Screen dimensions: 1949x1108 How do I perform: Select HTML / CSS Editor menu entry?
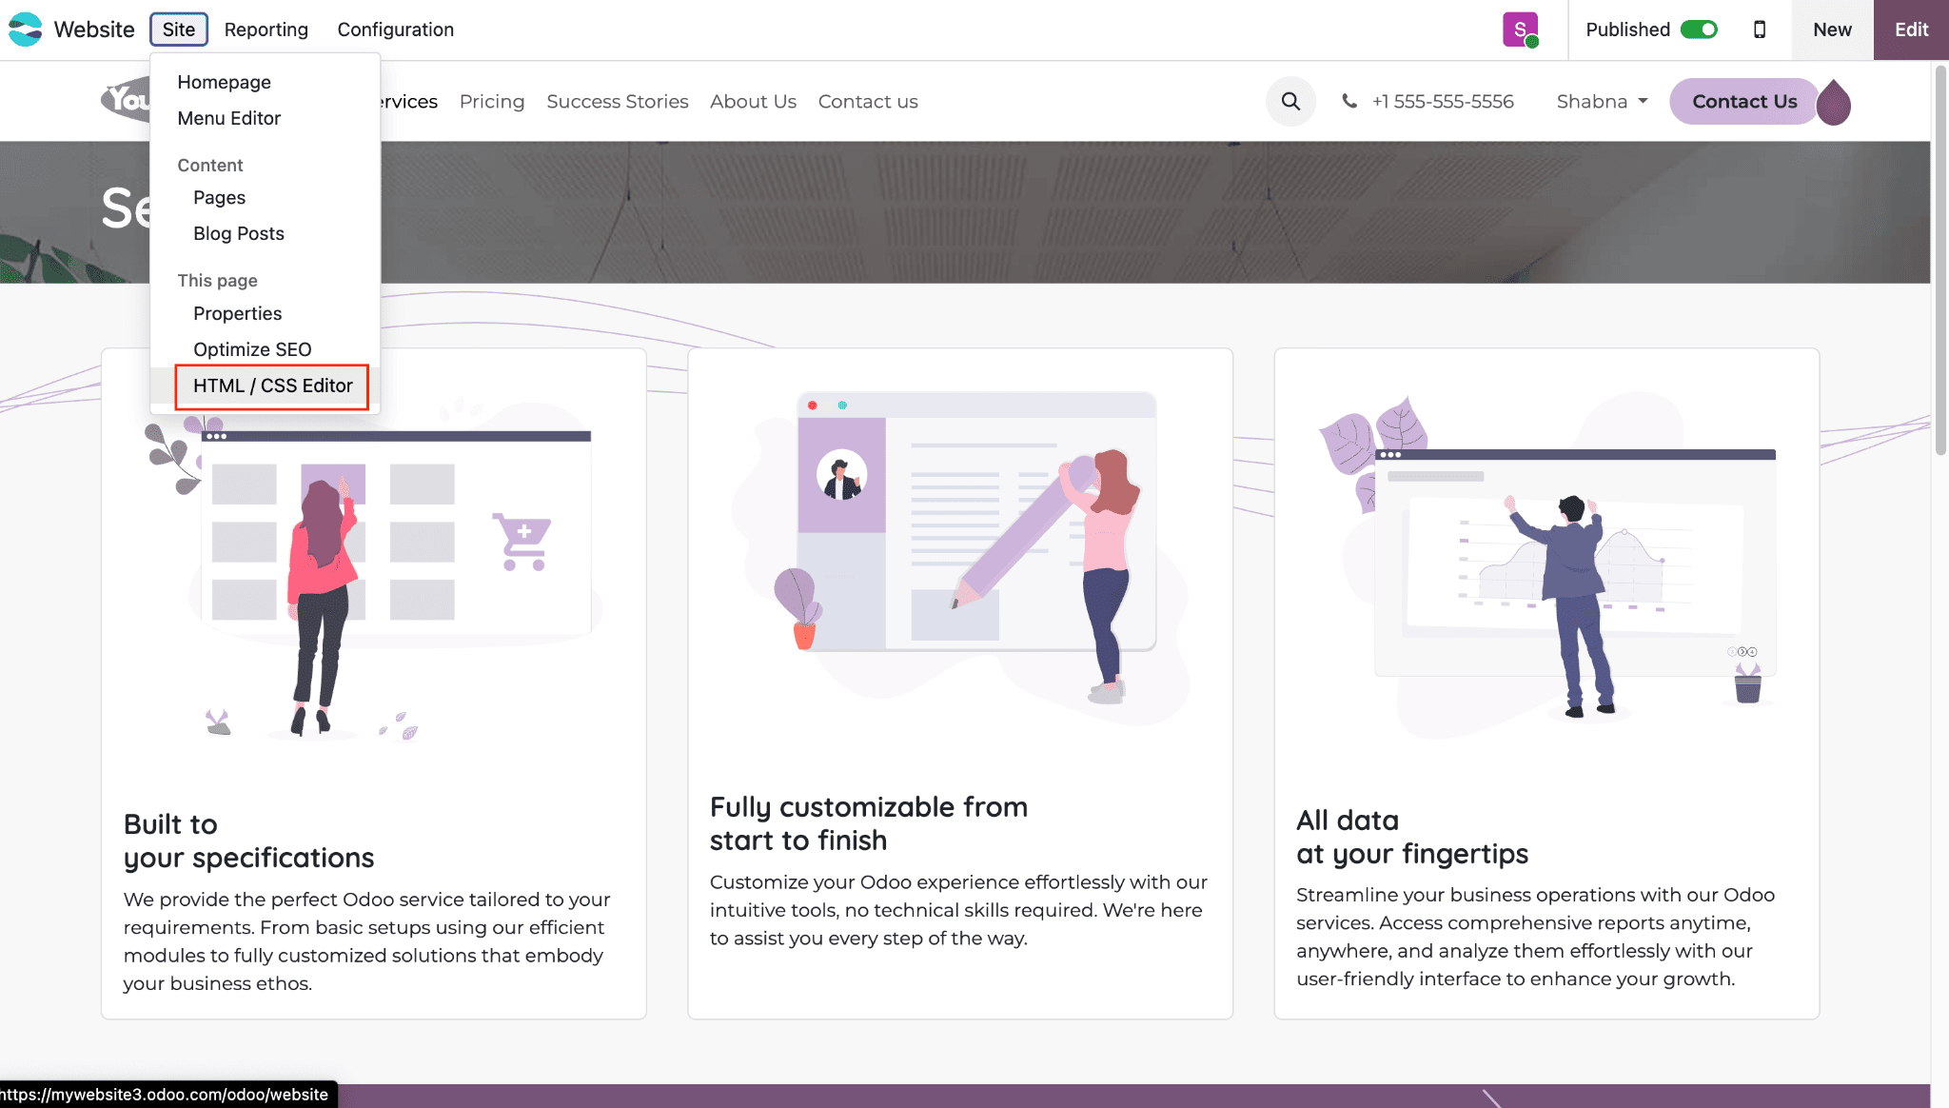click(x=272, y=386)
